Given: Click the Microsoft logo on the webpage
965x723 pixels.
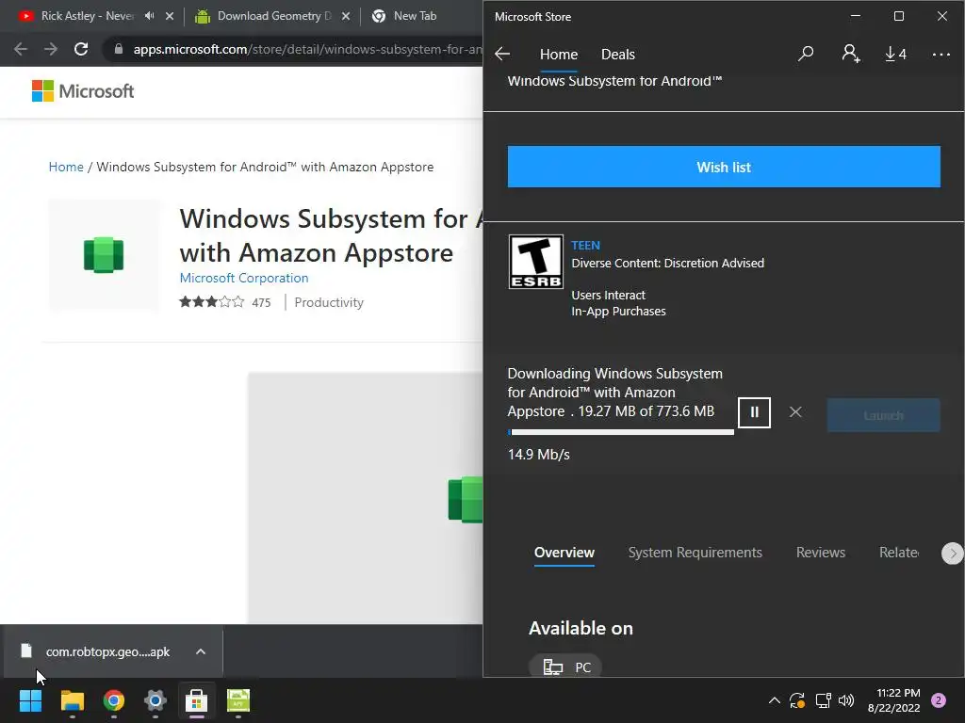Looking at the screenshot, I should pyautogui.click(x=83, y=91).
